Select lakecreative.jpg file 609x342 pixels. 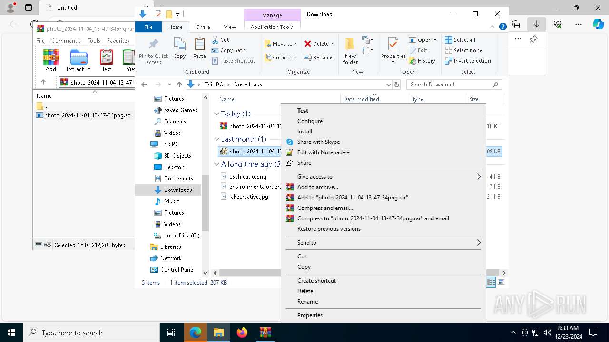tap(248, 197)
